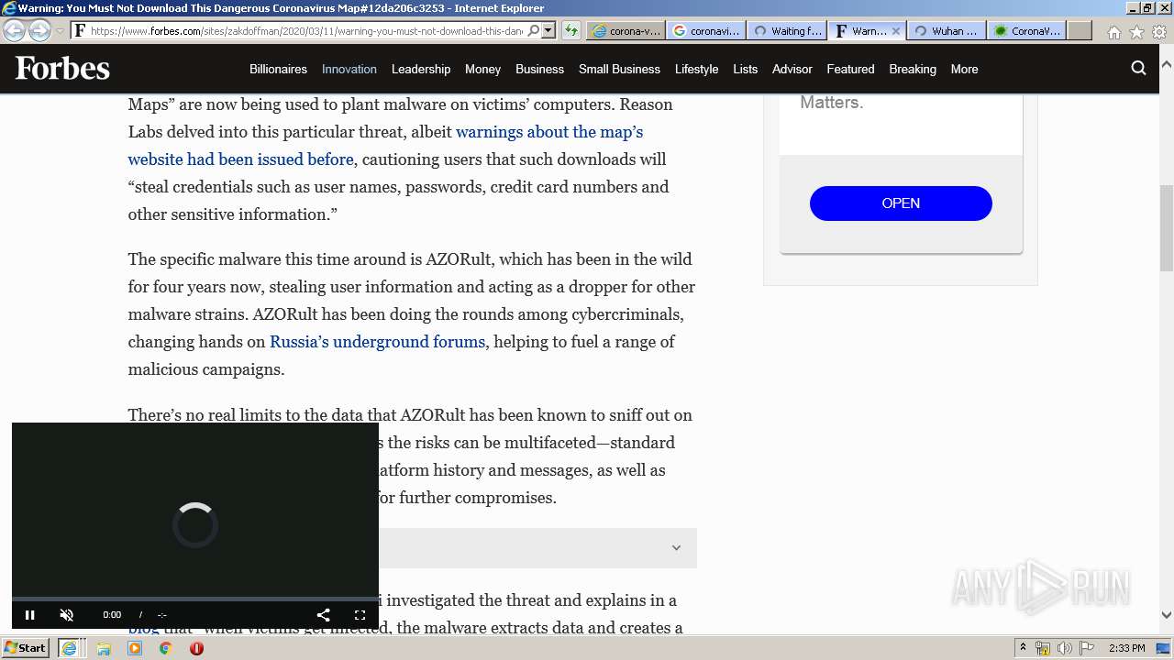Go back with browser Back arrow
The height and width of the screenshot is (660, 1174).
(15, 30)
